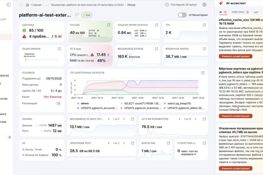The height and width of the screenshot is (175, 263).
Task: Click the red badge 9 in sidebar
Action: [x=9, y=137]
